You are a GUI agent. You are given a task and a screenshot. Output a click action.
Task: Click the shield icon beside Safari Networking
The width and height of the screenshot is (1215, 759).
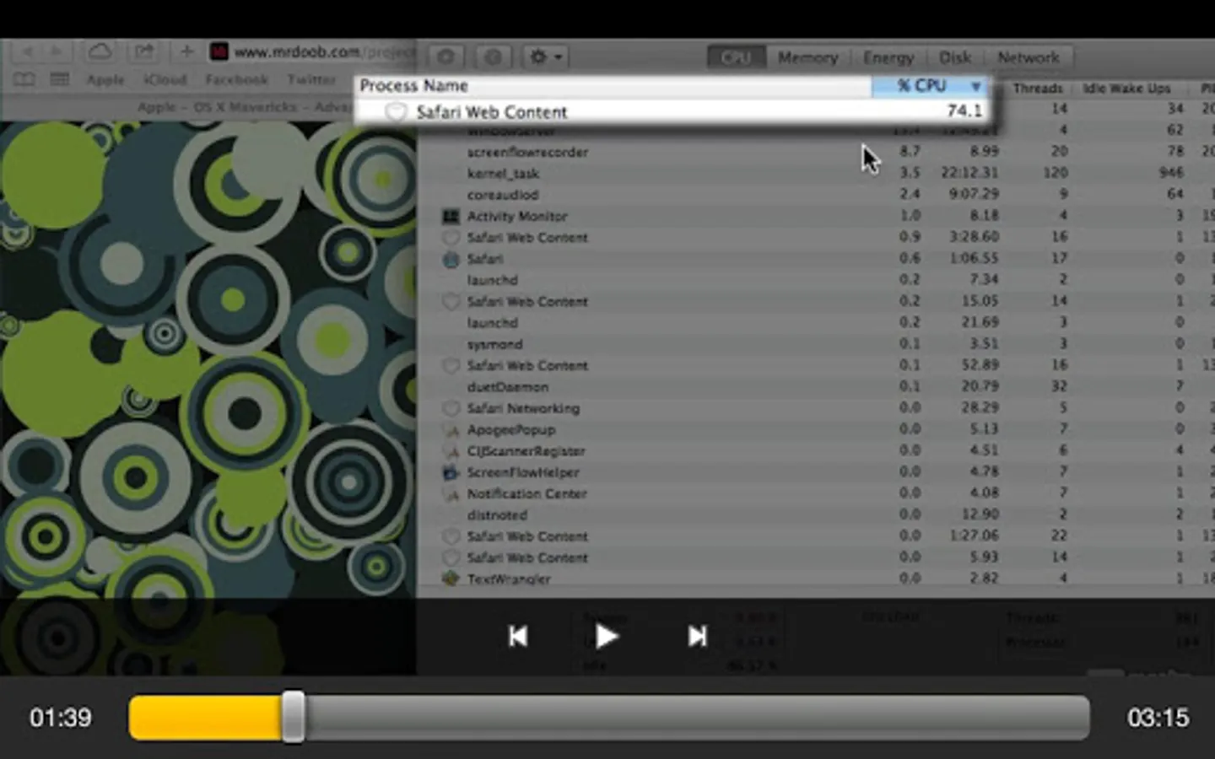[451, 408]
